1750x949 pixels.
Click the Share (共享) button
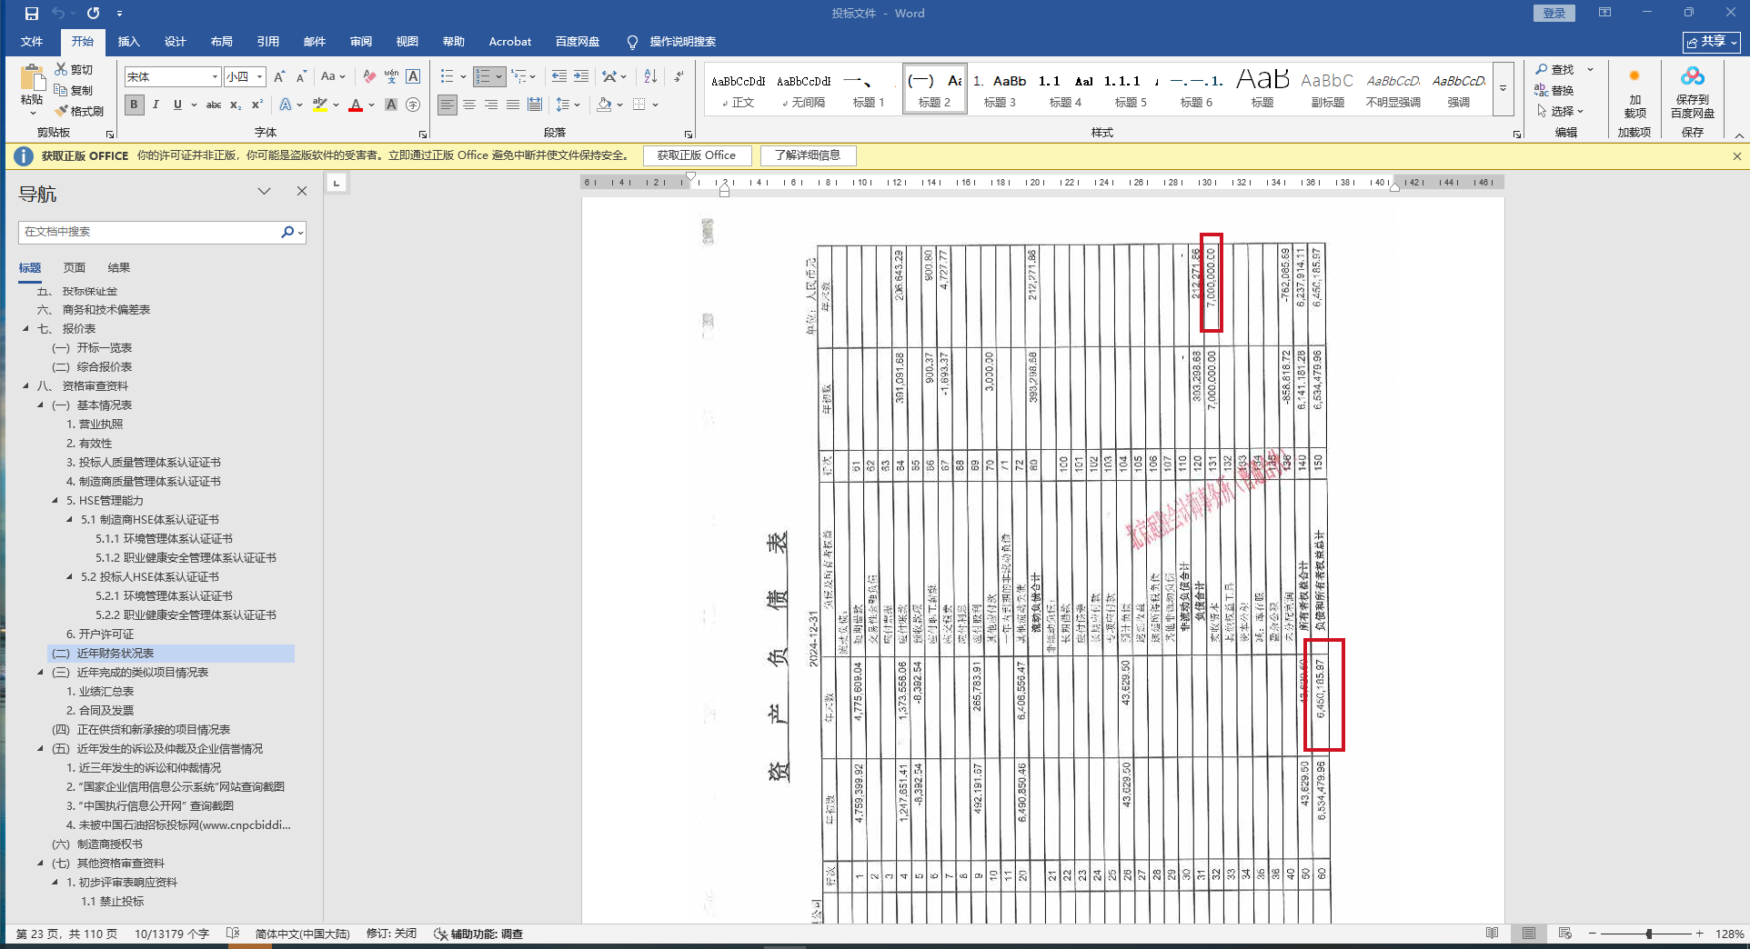(1711, 42)
